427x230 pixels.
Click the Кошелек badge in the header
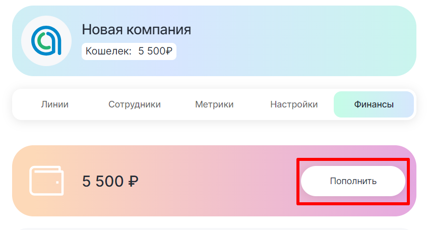(129, 51)
